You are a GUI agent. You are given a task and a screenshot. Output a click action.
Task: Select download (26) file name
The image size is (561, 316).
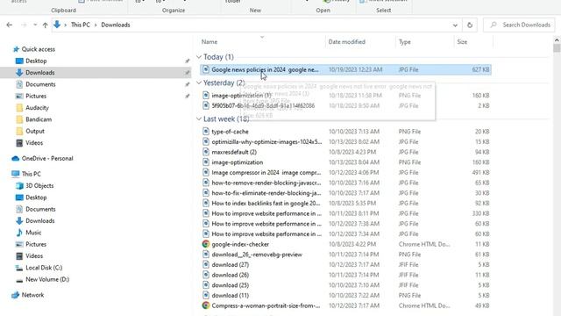tap(230, 275)
